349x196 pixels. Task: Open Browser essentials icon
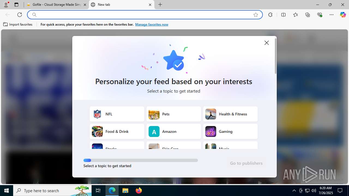(320, 15)
